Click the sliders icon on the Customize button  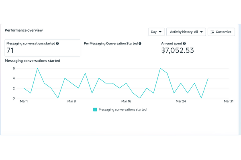pos(212,32)
